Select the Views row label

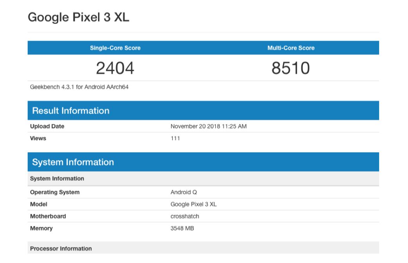(38, 138)
